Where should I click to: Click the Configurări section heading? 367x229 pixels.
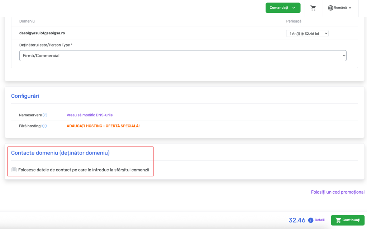click(25, 96)
